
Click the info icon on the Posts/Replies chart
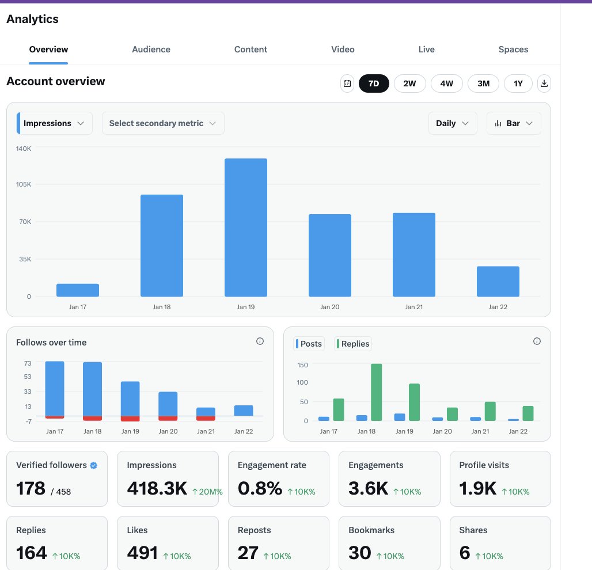(537, 341)
